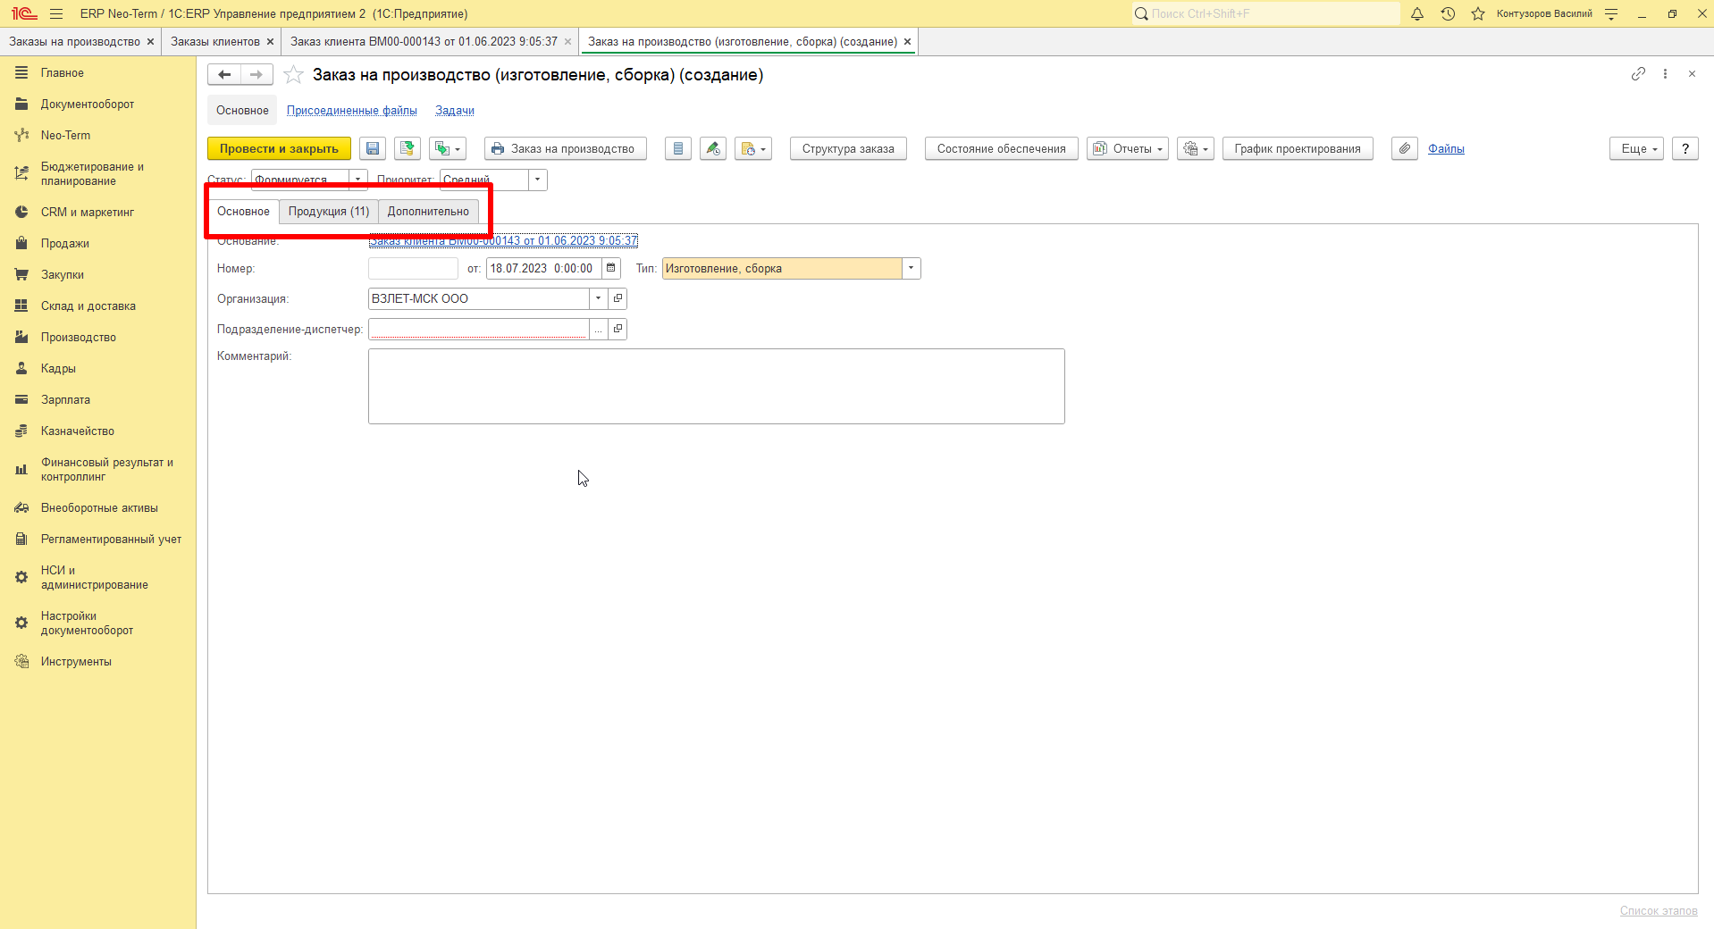Open the calendar-document dropdown in toolbar

753,149
